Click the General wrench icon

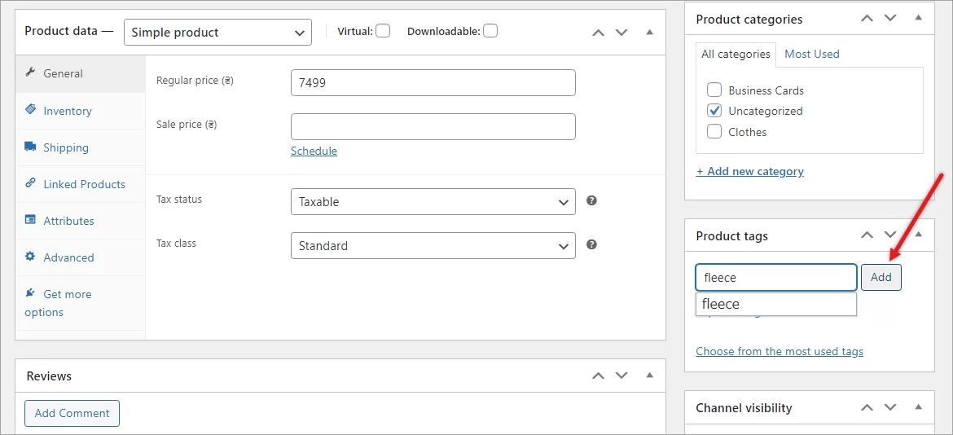pos(31,72)
